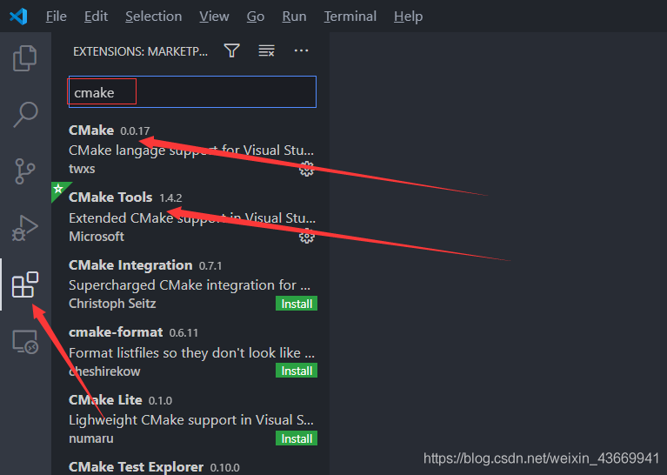
Task: Open the Search view in activity bar
Action: 25,114
